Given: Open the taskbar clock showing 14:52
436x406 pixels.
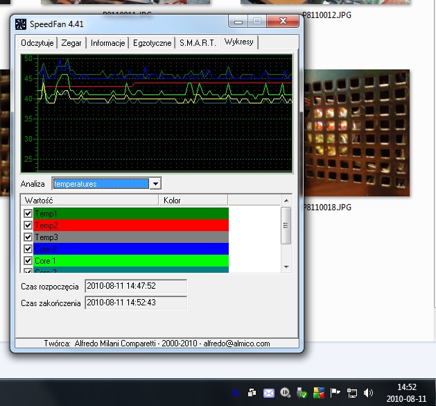Looking at the screenshot, I should click(x=406, y=393).
